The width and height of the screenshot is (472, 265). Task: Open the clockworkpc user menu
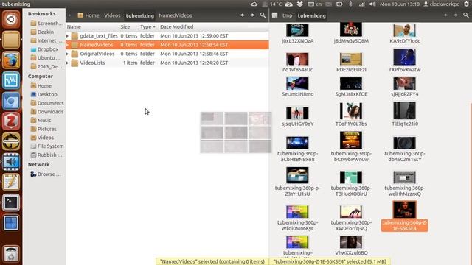point(441,4)
